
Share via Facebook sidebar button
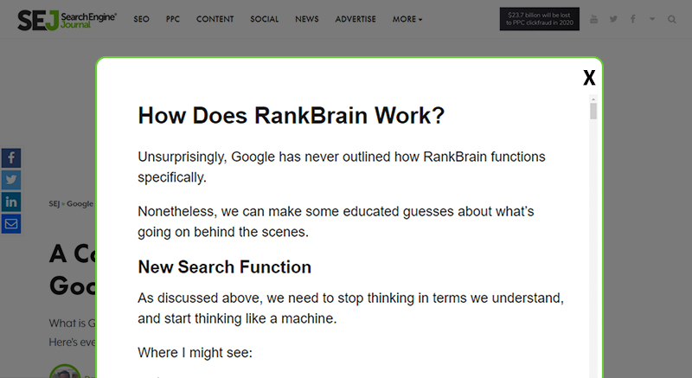(11, 158)
